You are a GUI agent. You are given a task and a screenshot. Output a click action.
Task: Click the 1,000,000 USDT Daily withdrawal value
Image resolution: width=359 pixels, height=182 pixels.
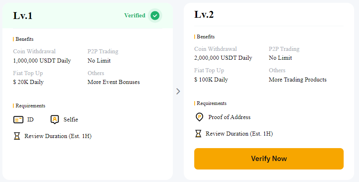(42, 61)
